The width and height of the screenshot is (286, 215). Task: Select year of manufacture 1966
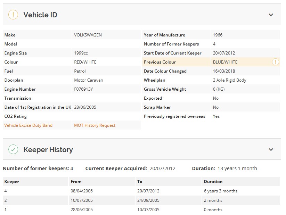218,35
